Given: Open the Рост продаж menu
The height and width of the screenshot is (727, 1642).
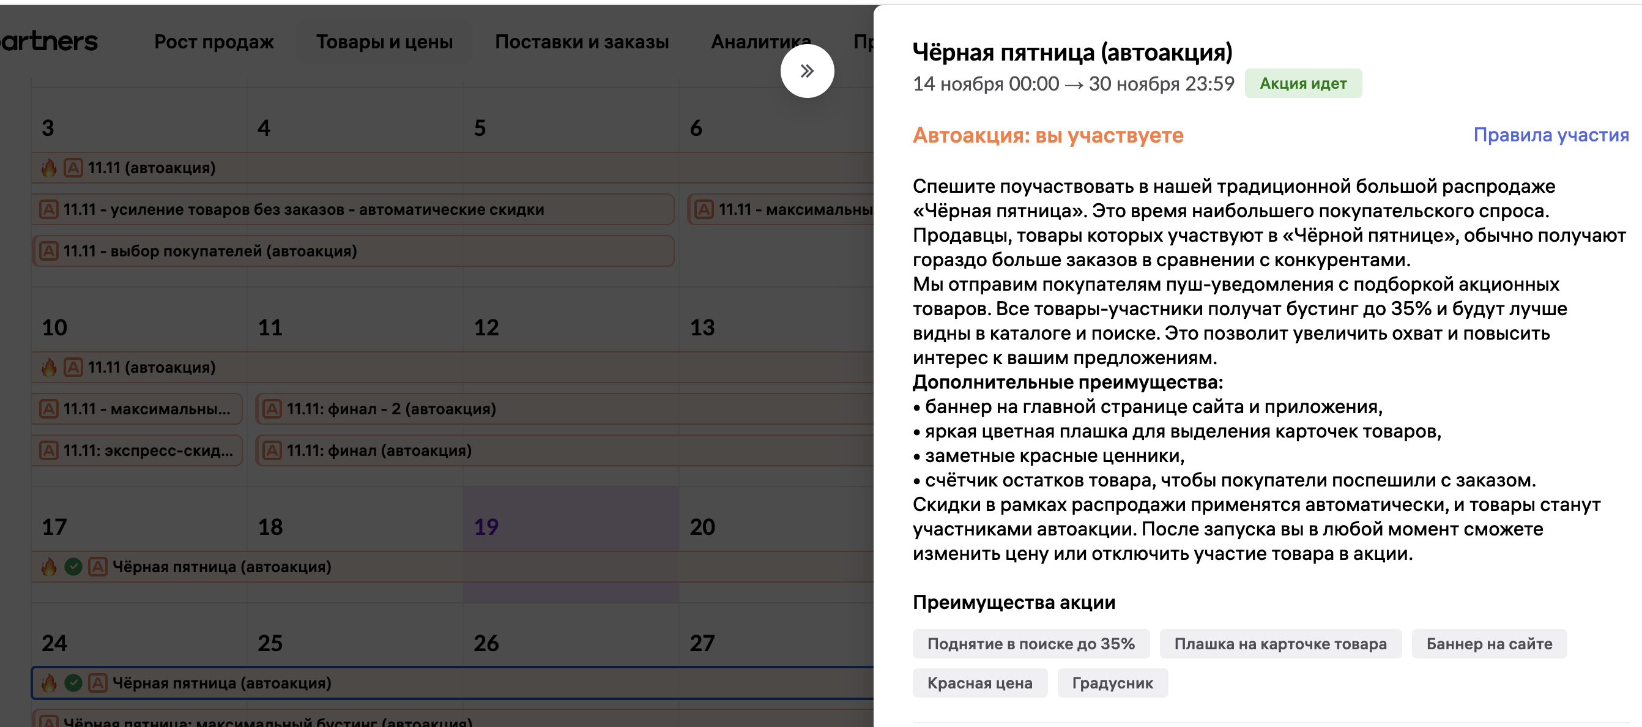Looking at the screenshot, I should point(214,42).
